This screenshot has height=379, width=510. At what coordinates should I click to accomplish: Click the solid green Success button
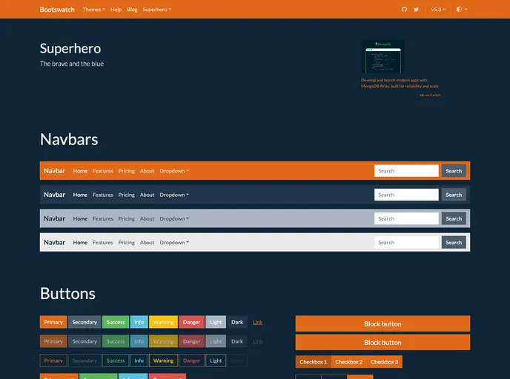[116, 322]
